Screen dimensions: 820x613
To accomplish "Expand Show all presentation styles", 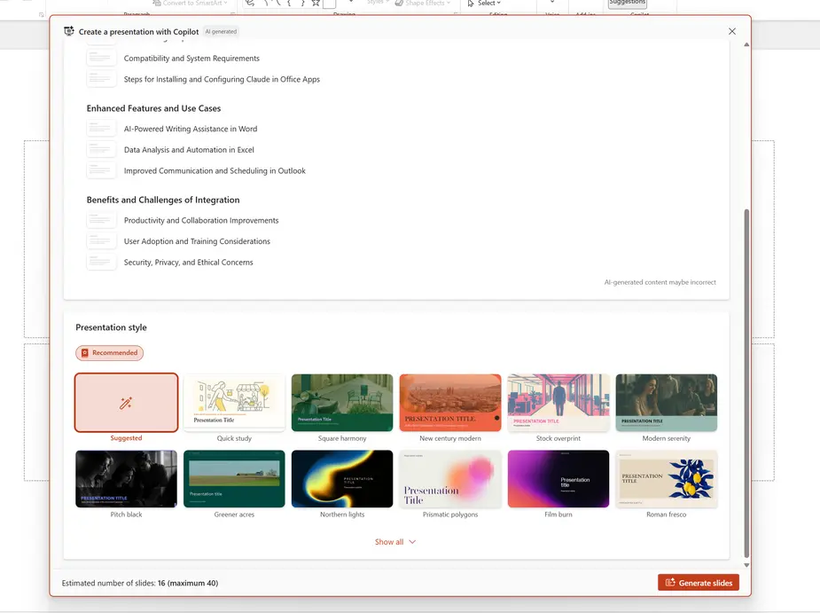I will coord(395,542).
